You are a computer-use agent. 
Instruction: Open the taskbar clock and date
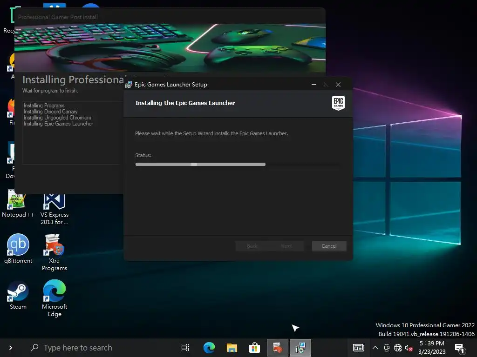(432, 348)
